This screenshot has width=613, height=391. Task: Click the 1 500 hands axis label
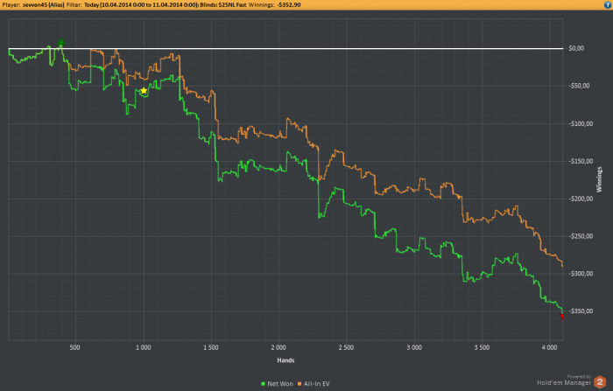211,347
